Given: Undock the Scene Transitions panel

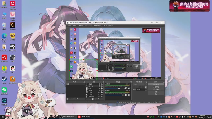Looking at the screenshot, I should click(146, 82).
